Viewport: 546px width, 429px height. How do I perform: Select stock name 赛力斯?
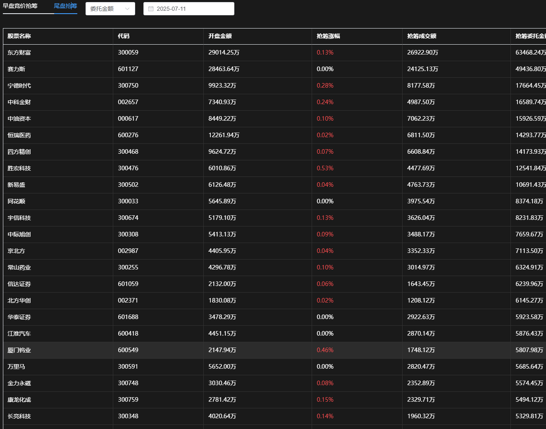click(17, 69)
